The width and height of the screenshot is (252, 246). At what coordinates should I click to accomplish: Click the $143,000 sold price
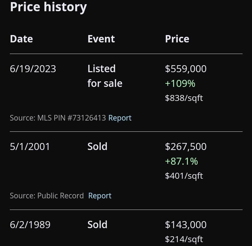click(186, 225)
